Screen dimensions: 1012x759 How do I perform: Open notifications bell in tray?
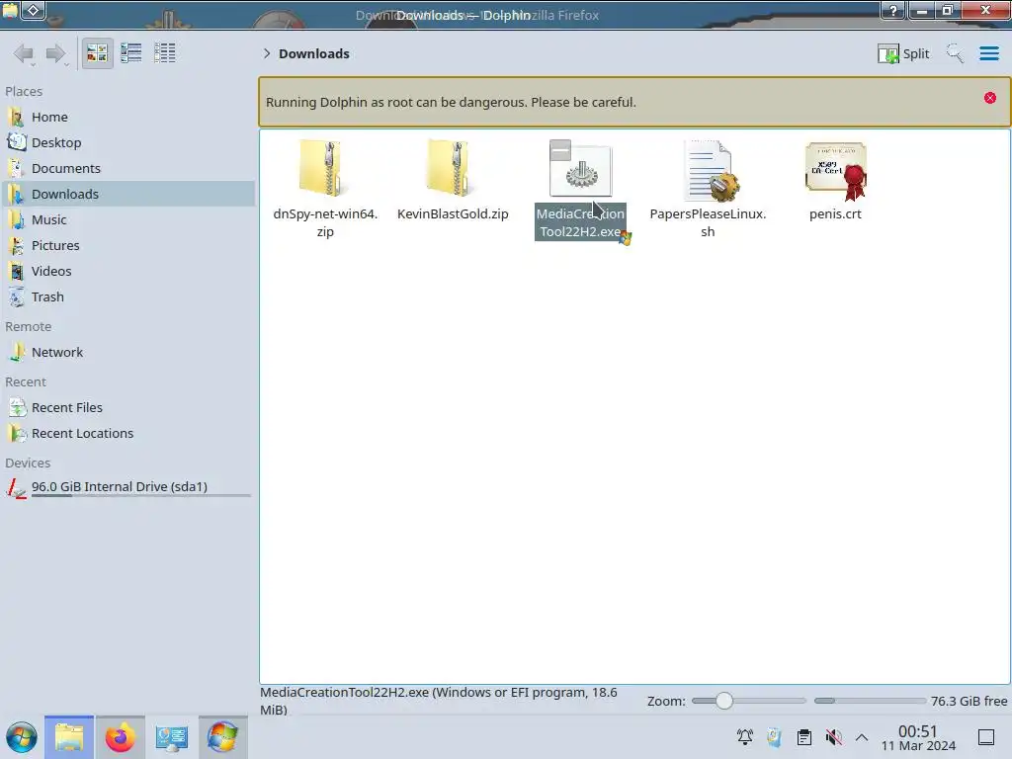click(x=745, y=737)
